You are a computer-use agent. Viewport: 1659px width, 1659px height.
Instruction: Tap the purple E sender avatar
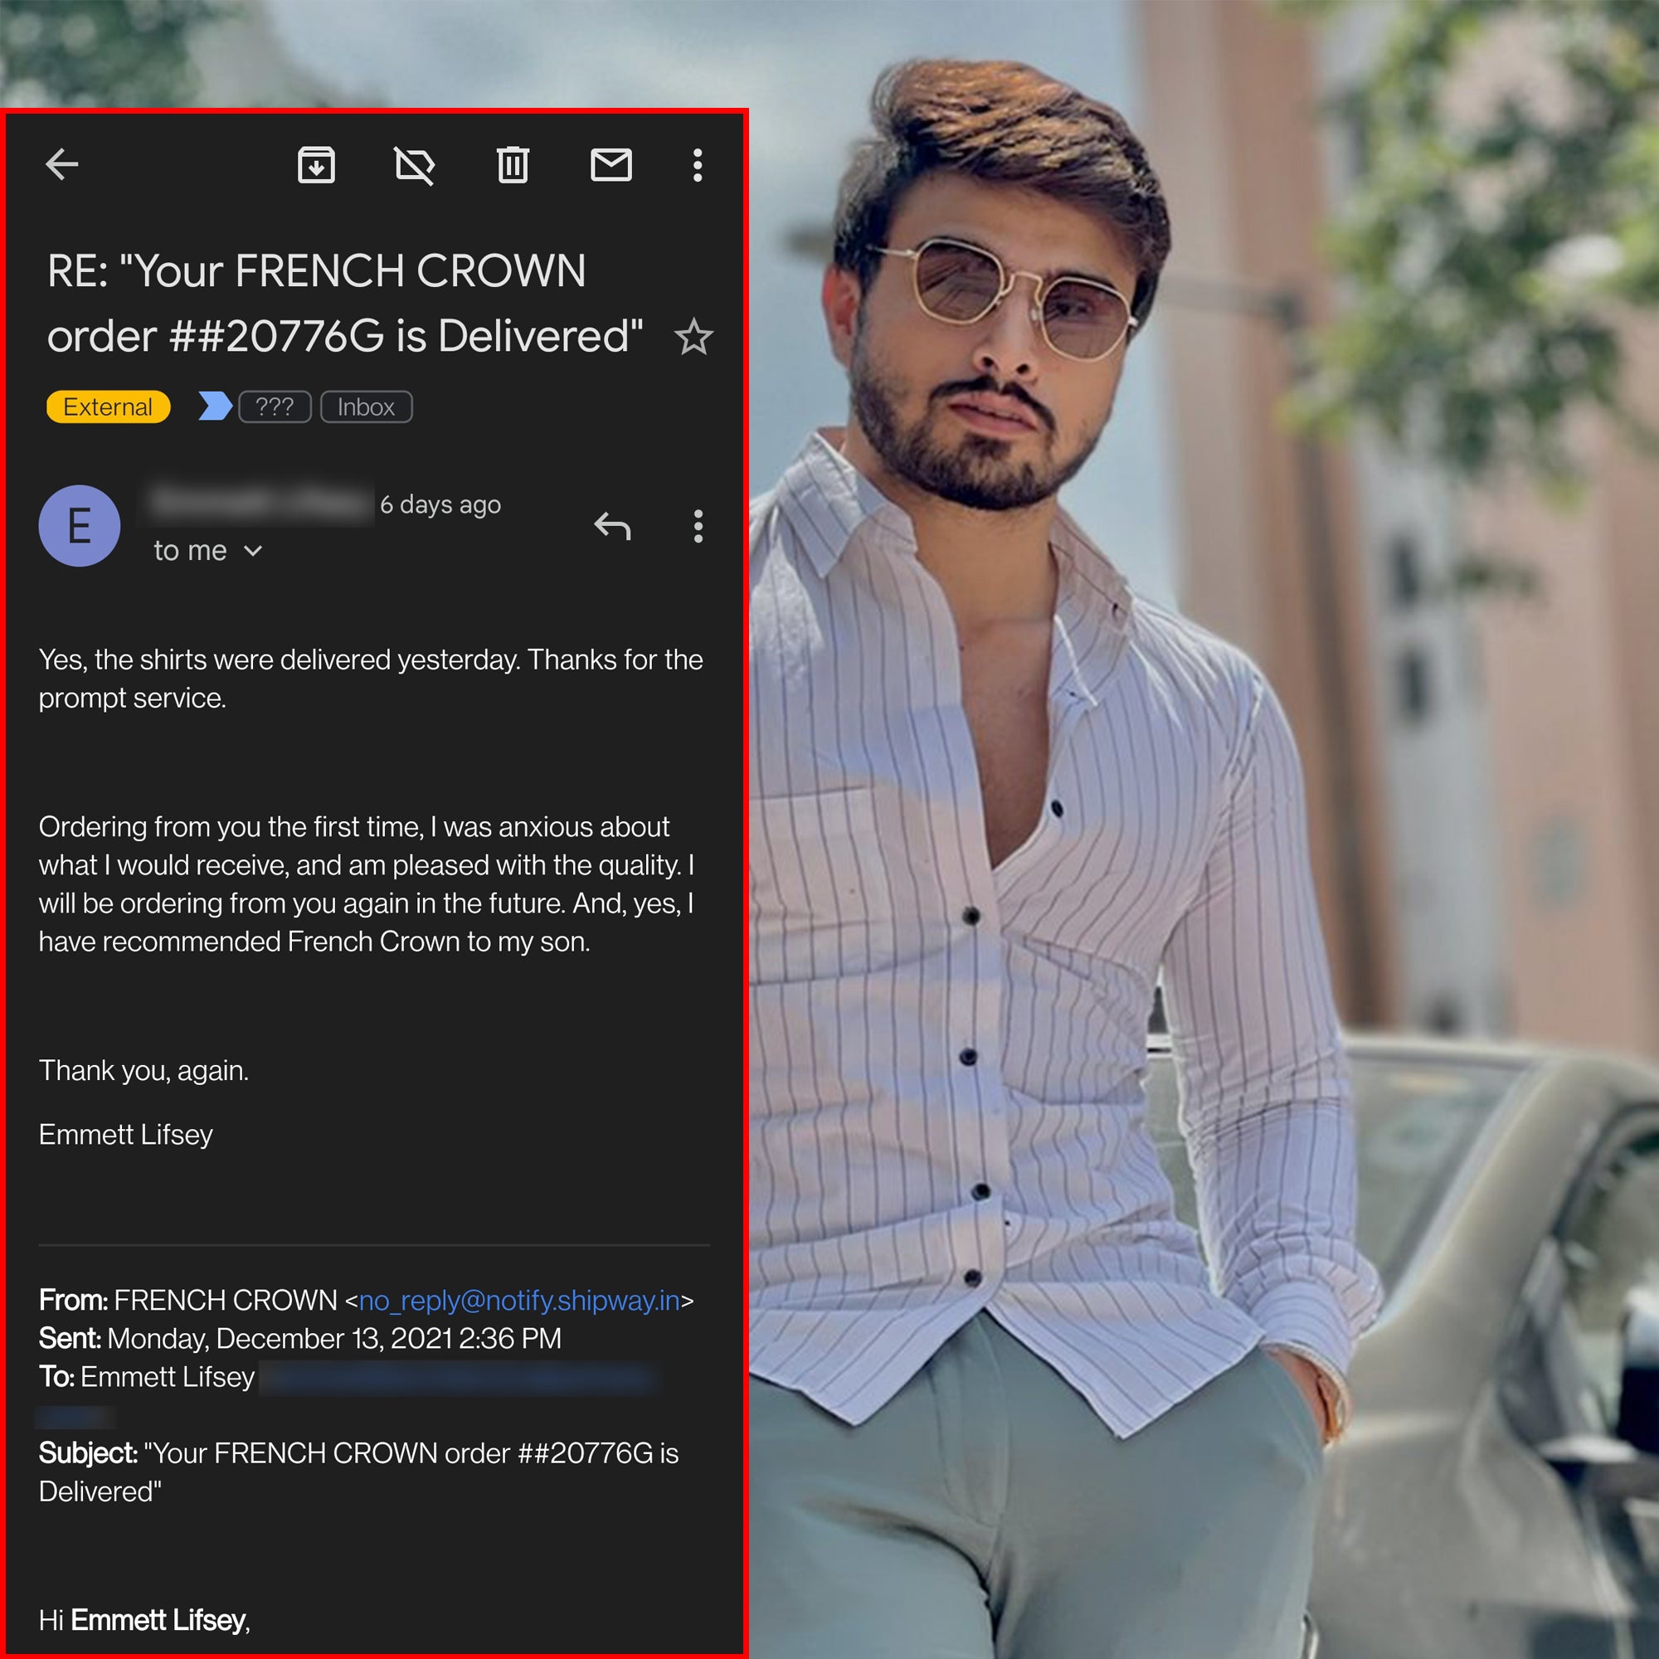coord(79,526)
